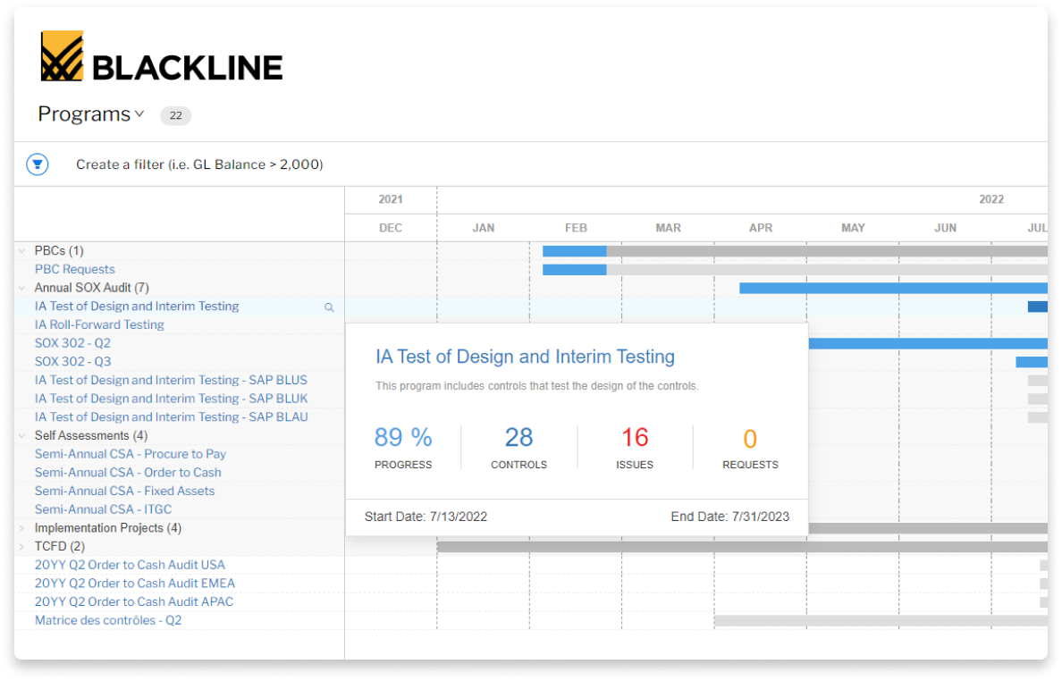
Task: Open IA Test of Design - SAP BLUK
Action: pyautogui.click(x=172, y=399)
